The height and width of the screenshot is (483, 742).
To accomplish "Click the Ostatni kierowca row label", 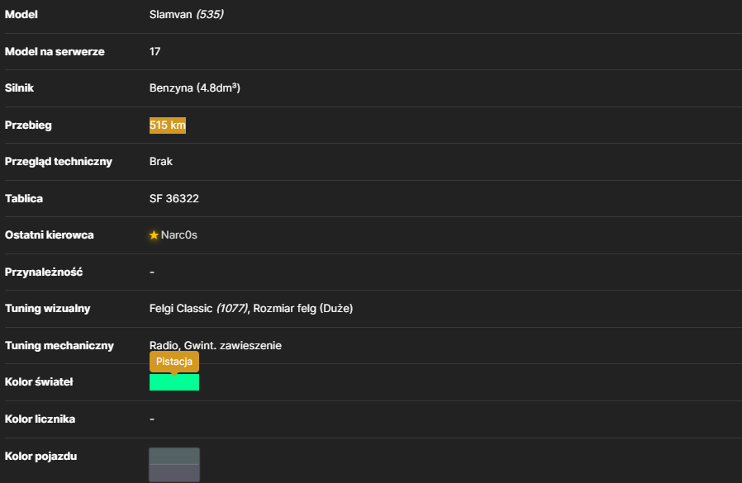I will click(x=50, y=235).
